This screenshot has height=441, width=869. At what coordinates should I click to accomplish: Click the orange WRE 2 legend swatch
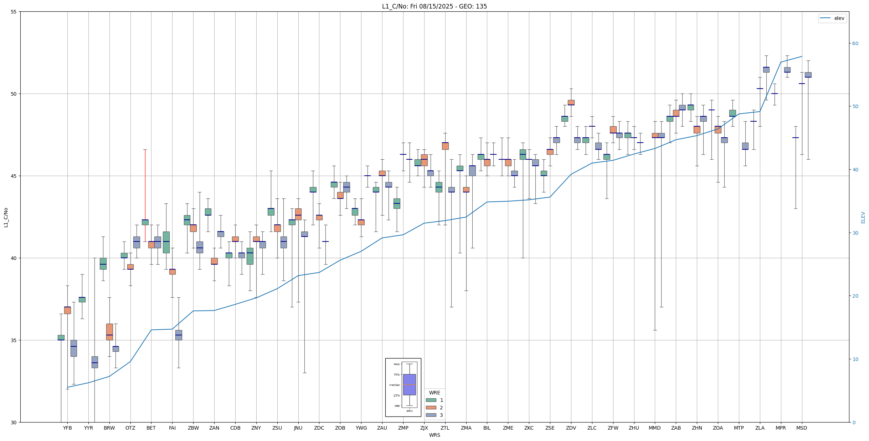pos(431,408)
